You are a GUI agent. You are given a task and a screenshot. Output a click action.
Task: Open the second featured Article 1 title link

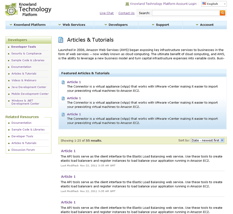coord(74,98)
